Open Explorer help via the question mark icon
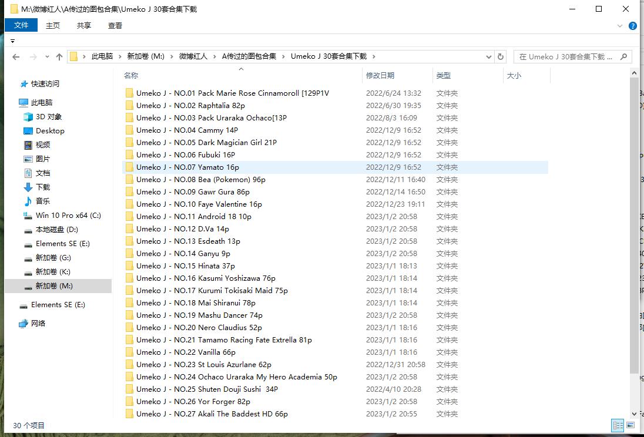 point(633,26)
